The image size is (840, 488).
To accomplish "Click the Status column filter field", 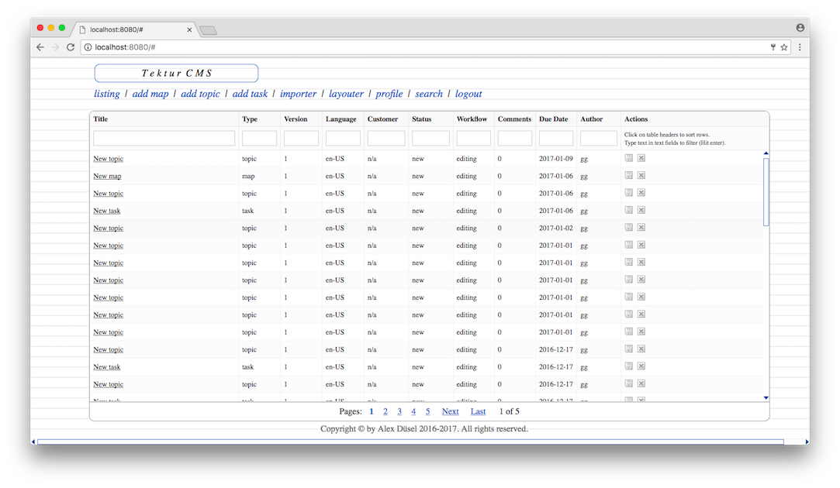I will point(430,139).
